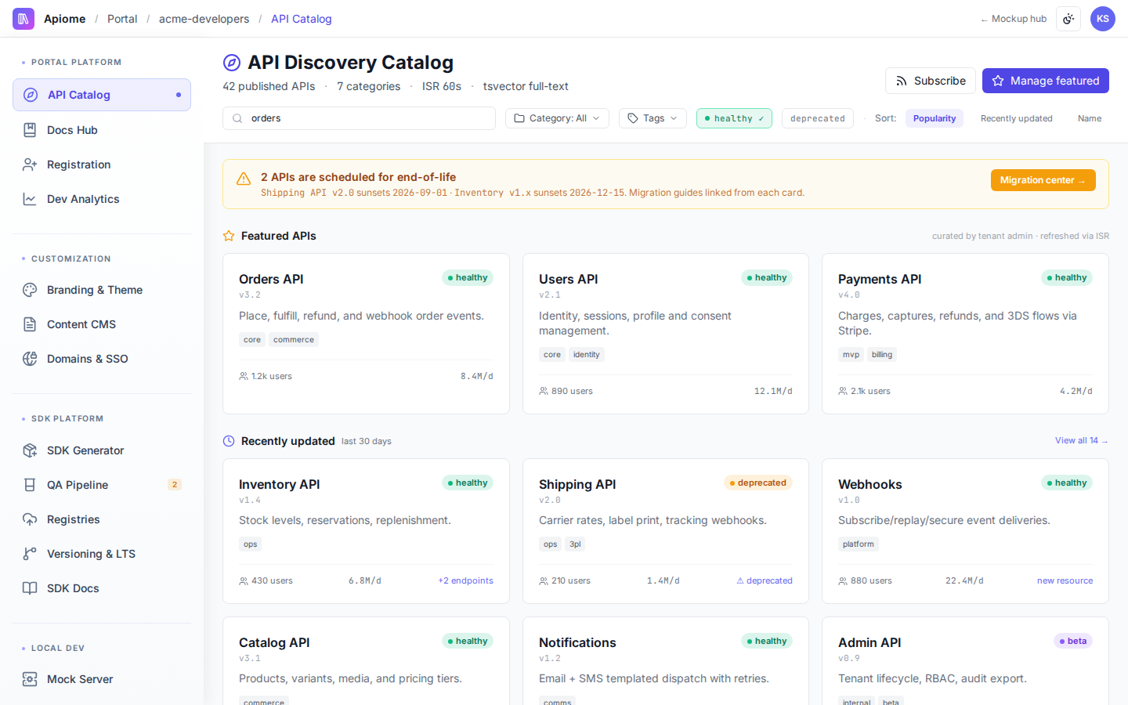The height and width of the screenshot is (705, 1128).
Task: Open the Migration center
Action: pyautogui.click(x=1043, y=180)
